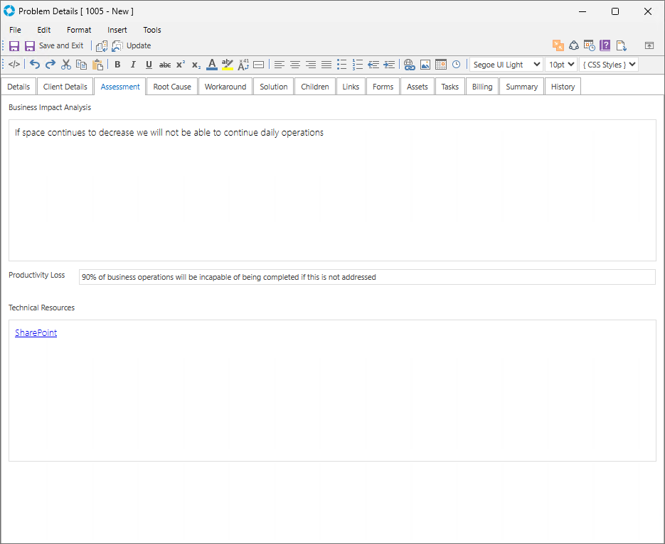This screenshot has height=544, width=665.
Task: Insert an image via the picture icon
Action: (425, 65)
